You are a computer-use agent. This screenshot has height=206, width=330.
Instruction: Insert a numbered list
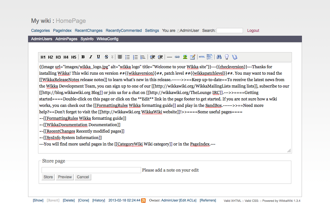pos(135,57)
